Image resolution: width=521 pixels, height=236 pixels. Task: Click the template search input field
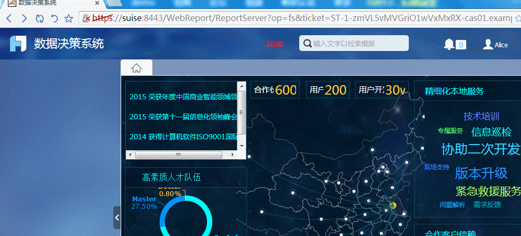[x=354, y=43]
